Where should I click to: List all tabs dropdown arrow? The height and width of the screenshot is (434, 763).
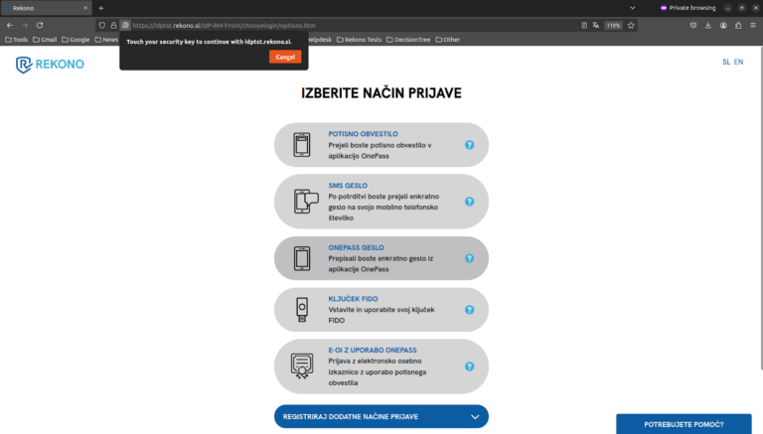click(x=633, y=8)
